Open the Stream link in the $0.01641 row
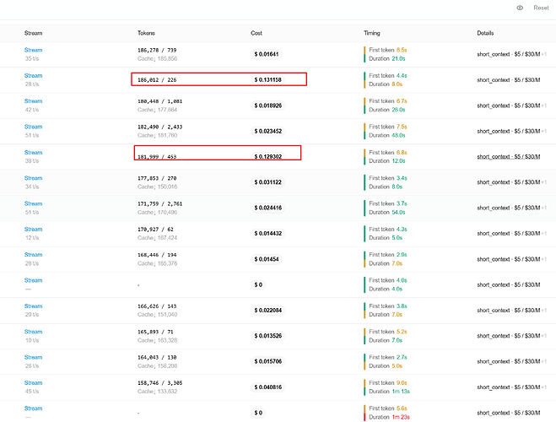Image resolution: width=556 pixels, height=422 pixels. click(x=34, y=50)
